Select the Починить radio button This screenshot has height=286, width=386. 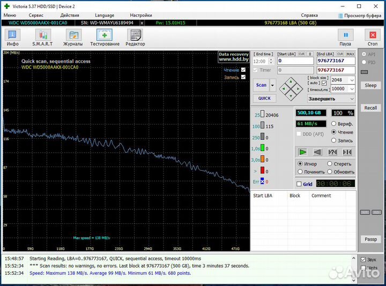click(300, 171)
